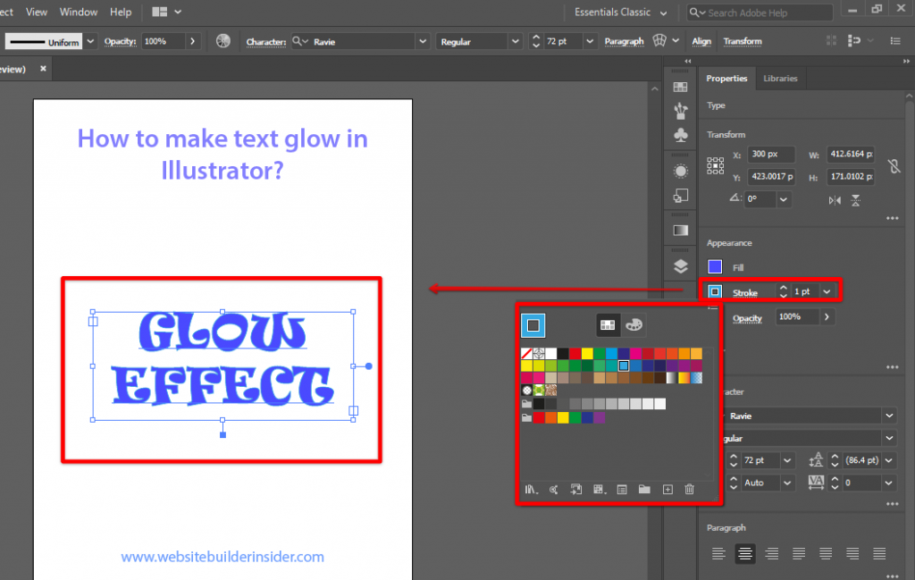
Task: Switch to the Color Mixer palette view
Action: tap(633, 324)
